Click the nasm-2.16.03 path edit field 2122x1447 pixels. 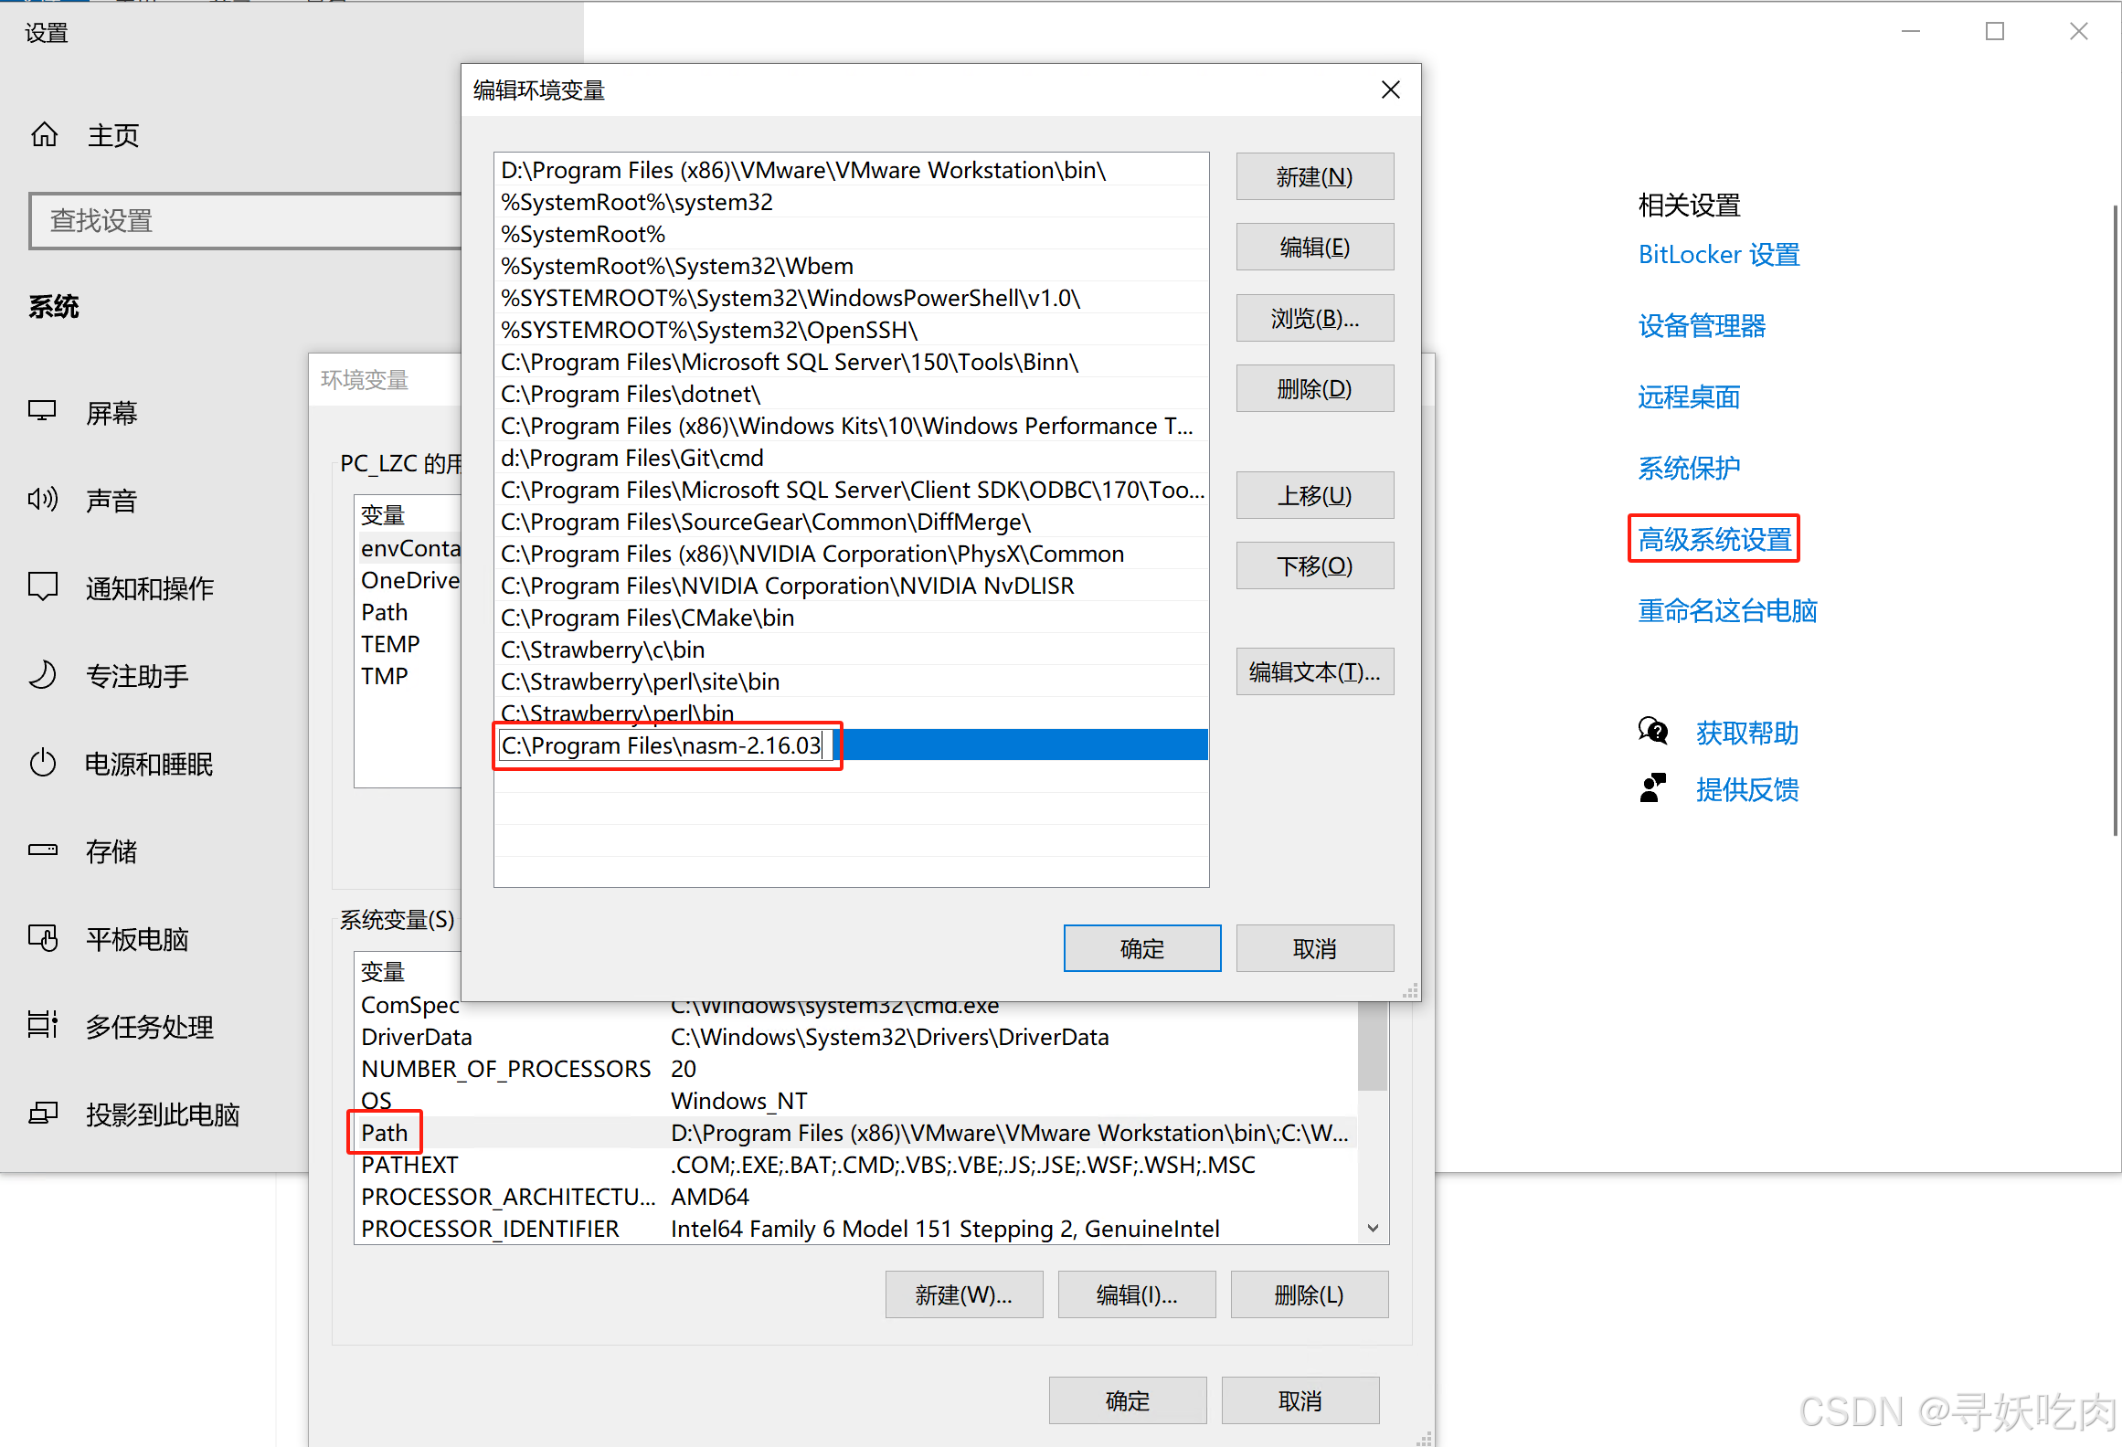click(665, 745)
